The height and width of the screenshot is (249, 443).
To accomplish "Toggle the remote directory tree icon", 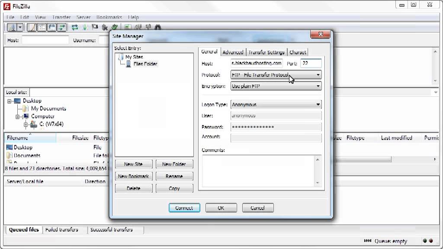I will [x=52, y=27].
